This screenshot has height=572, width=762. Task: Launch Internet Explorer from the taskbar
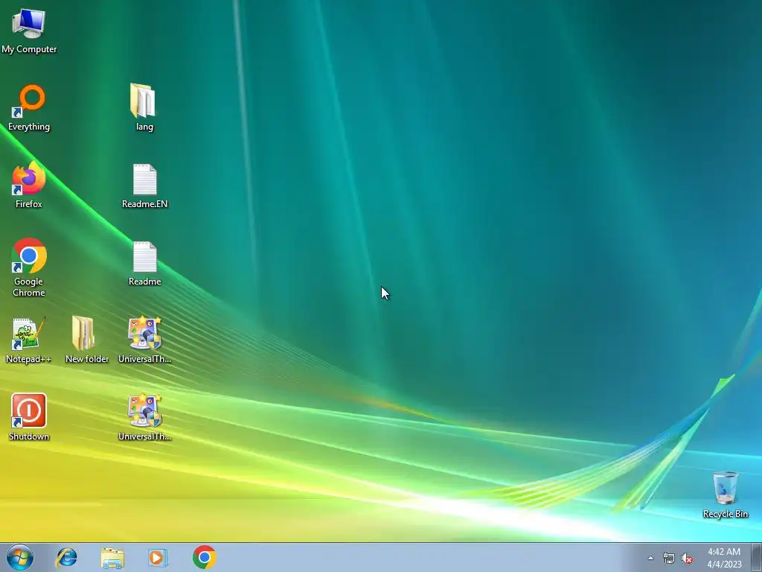(66, 557)
